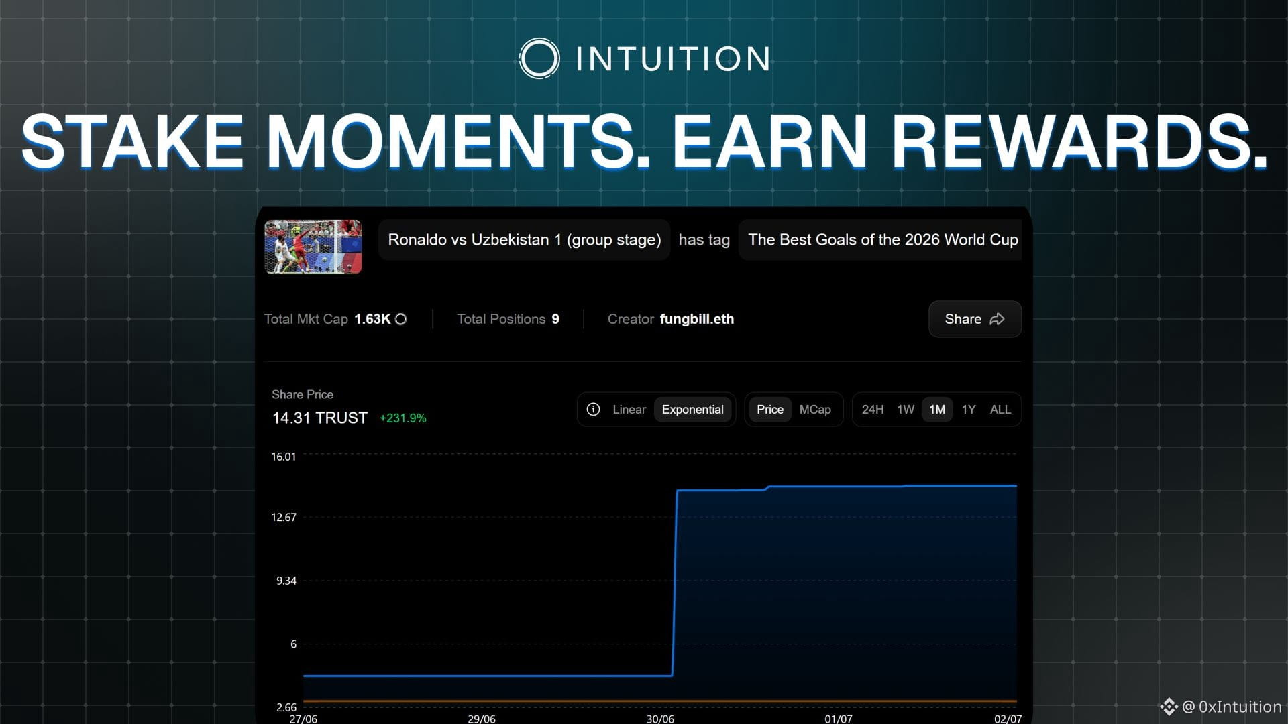
Task: Click the 01/07 date label on chart axis
Action: pos(839,719)
